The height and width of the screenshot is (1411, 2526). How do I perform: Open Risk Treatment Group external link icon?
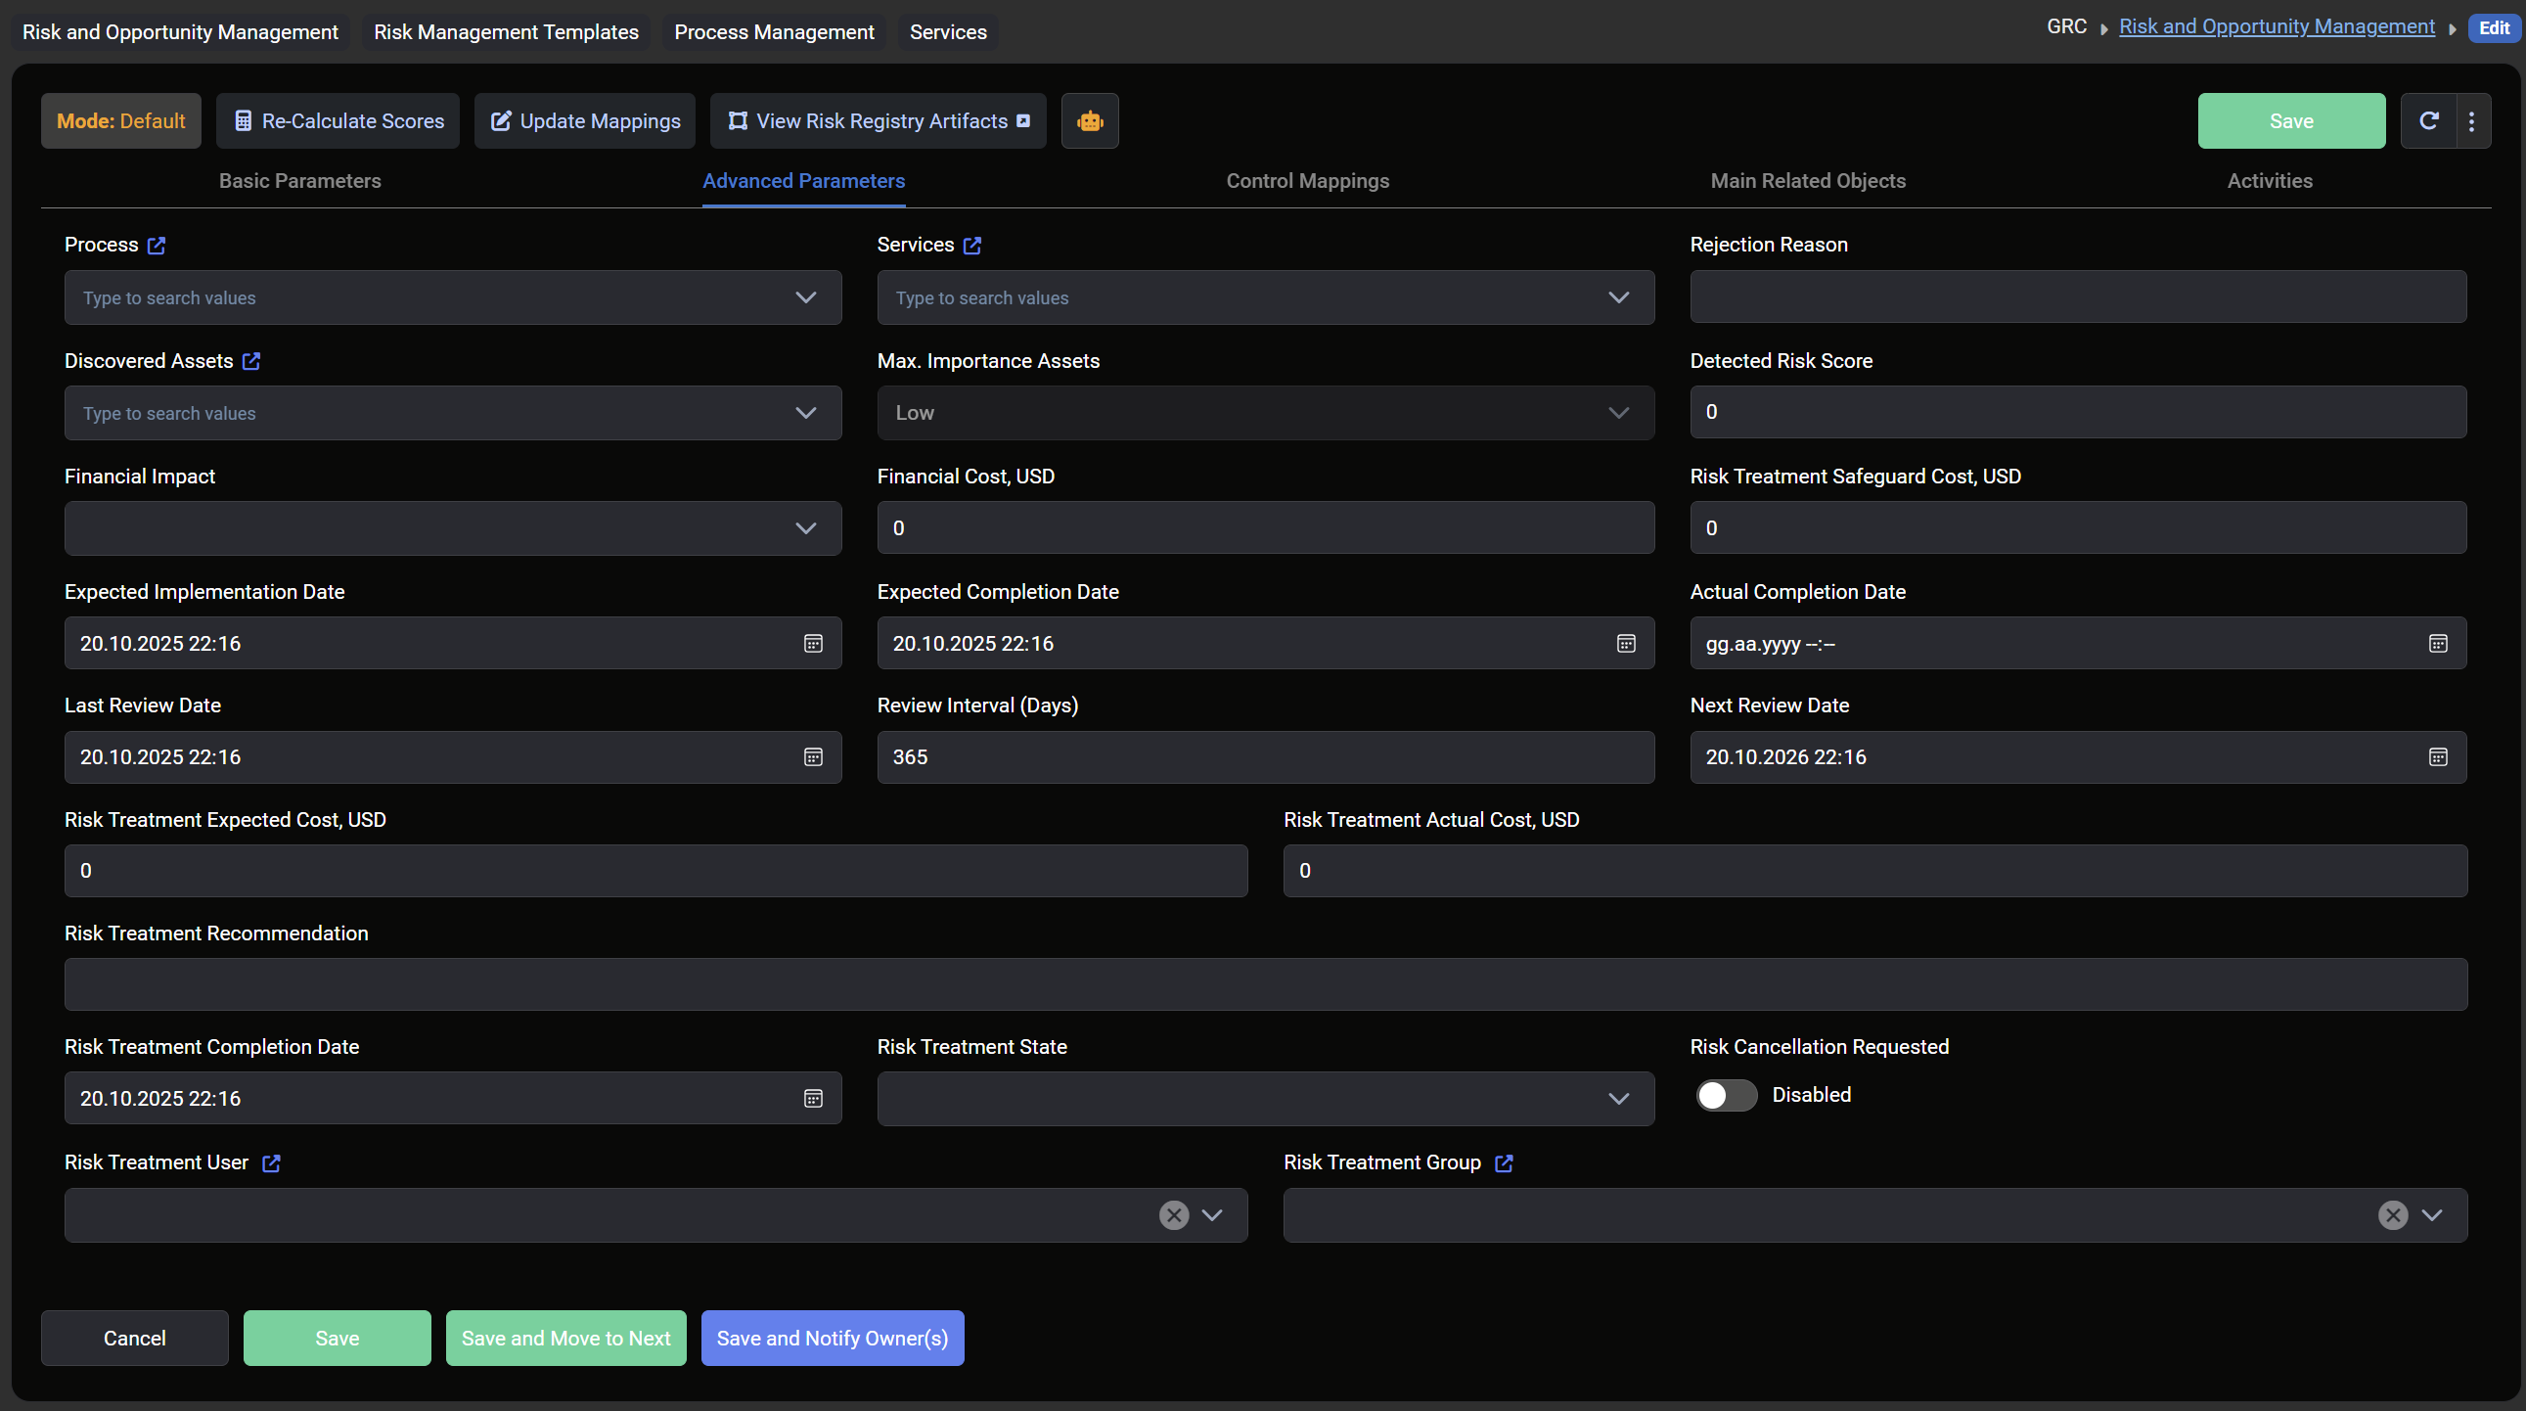(x=1504, y=1162)
